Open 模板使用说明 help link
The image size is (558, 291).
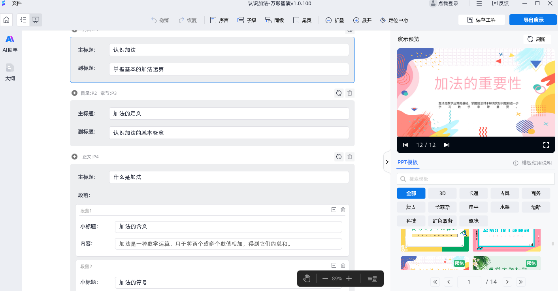pyautogui.click(x=532, y=163)
